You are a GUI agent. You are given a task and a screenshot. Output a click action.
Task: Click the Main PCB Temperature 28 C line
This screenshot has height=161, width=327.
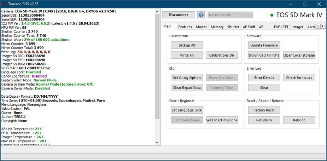[x=24, y=141]
